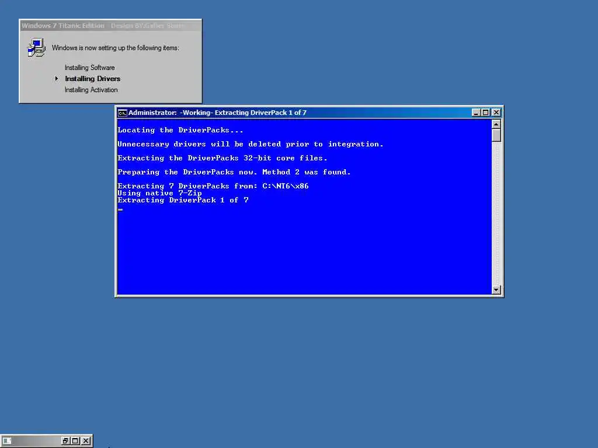Click the 'Installing Drivers' item
This screenshot has width=598, height=448.
click(92, 79)
